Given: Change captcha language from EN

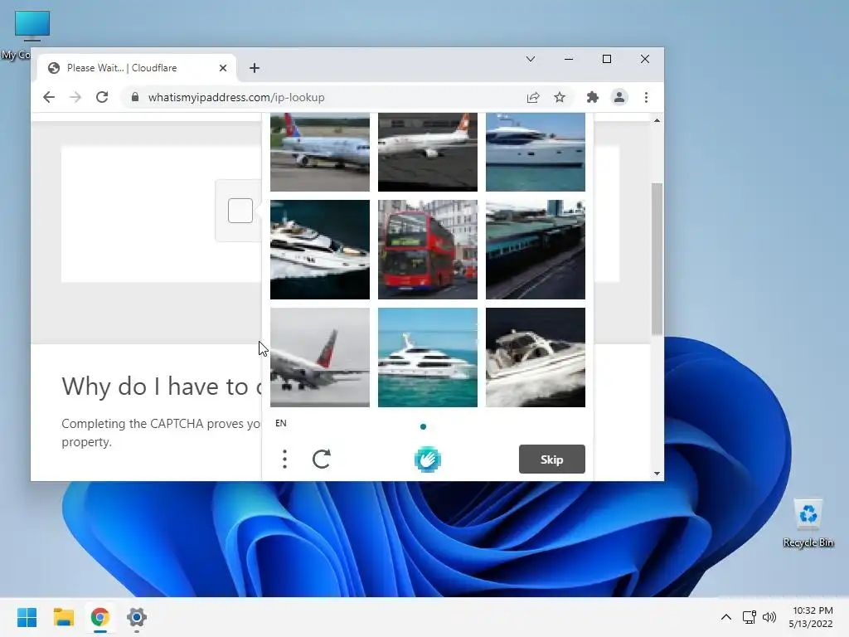Looking at the screenshot, I should [x=280, y=423].
